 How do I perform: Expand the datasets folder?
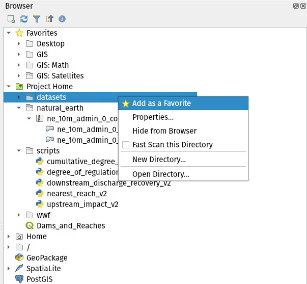pyautogui.click(x=19, y=97)
